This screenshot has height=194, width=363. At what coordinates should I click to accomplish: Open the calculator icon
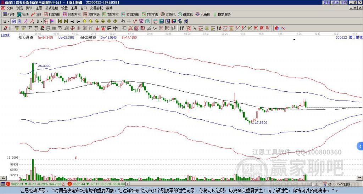click(161, 21)
